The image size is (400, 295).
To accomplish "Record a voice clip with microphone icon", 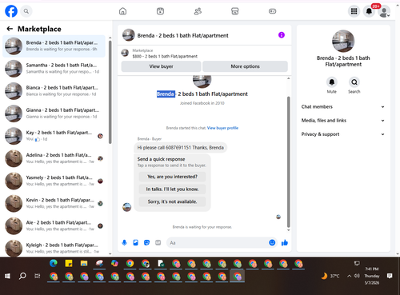I will pyautogui.click(x=124, y=242).
